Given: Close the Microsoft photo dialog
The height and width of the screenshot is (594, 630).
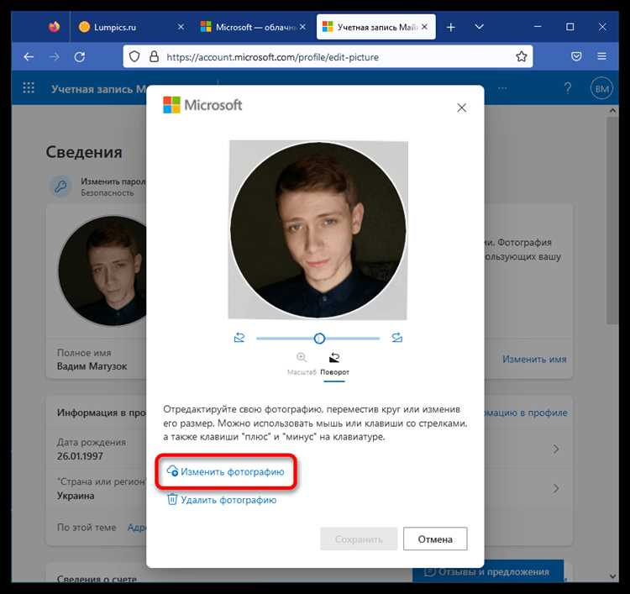Looking at the screenshot, I should [461, 108].
